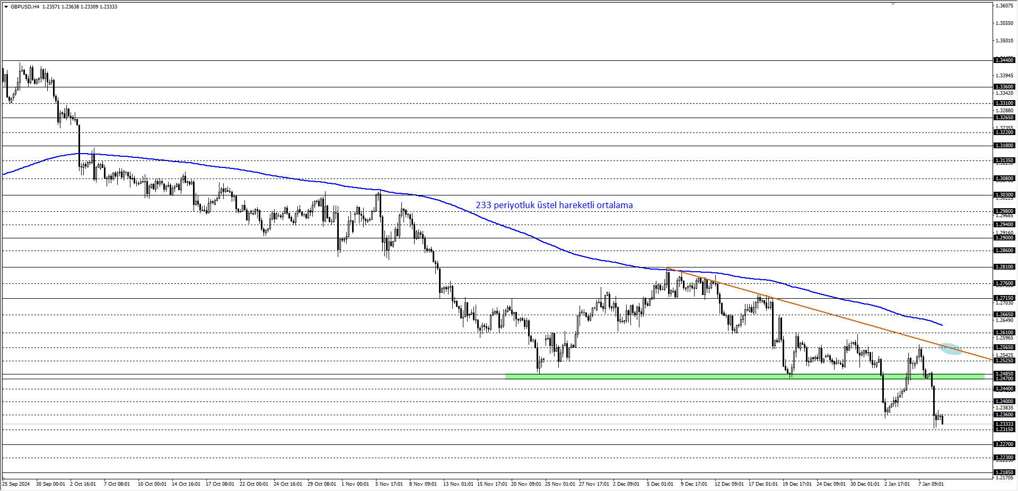Image resolution: width=1018 pixels, height=491 pixels.
Task: Click the 1.30800 price level label
Action: pyautogui.click(x=1004, y=178)
